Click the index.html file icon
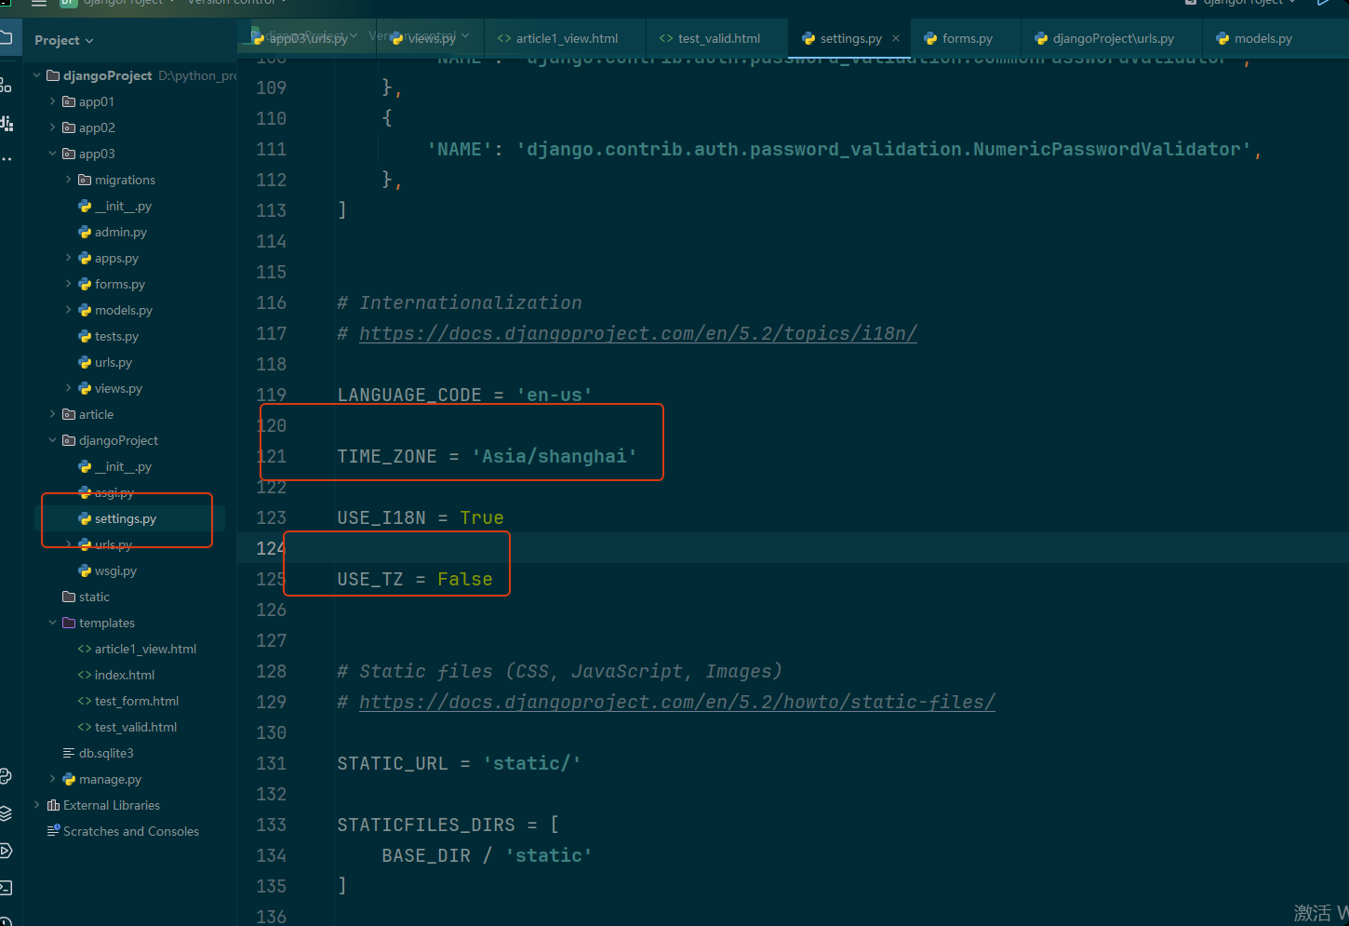This screenshot has width=1349, height=926. click(x=85, y=675)
